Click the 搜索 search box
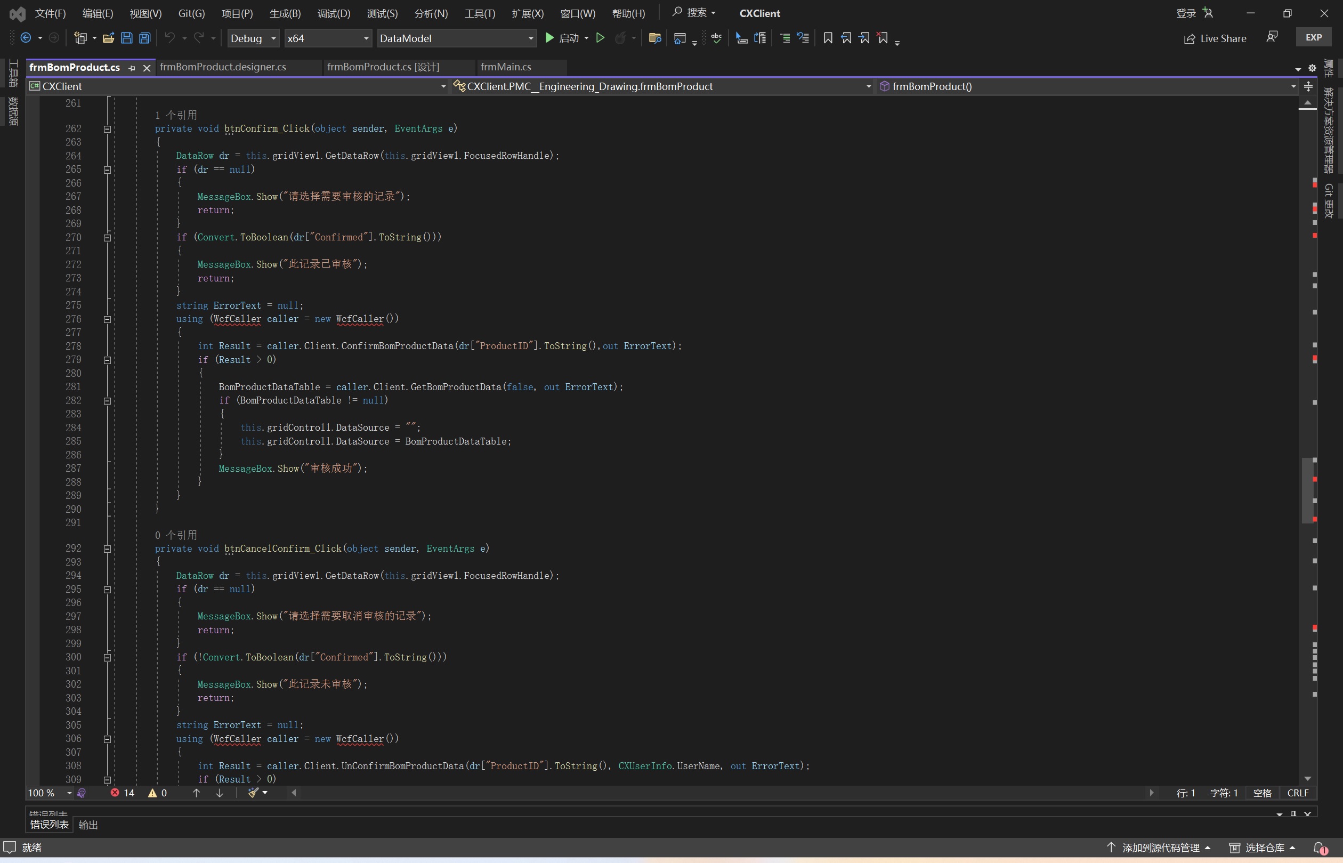 (694, 12)
